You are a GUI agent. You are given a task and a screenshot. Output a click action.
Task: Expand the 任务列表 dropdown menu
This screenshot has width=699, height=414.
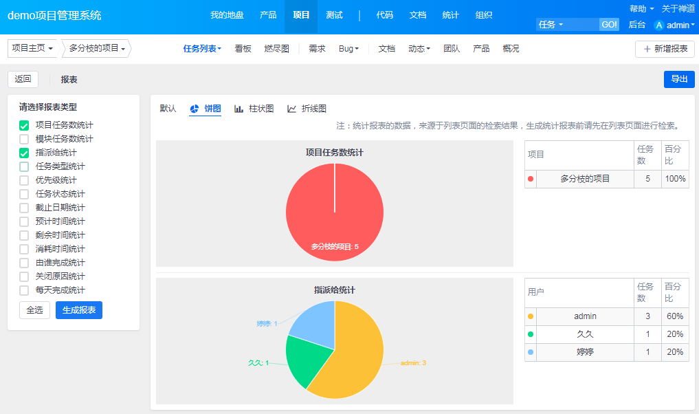point(202,49)
